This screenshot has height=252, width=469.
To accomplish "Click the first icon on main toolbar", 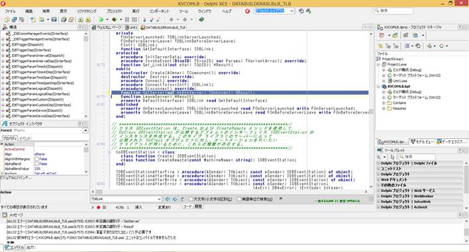I will point(7,20).
